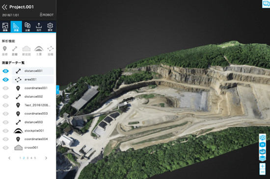Select the area polygon analysis tool
This screenshot has height=179, width=270.
coord(51,51)
